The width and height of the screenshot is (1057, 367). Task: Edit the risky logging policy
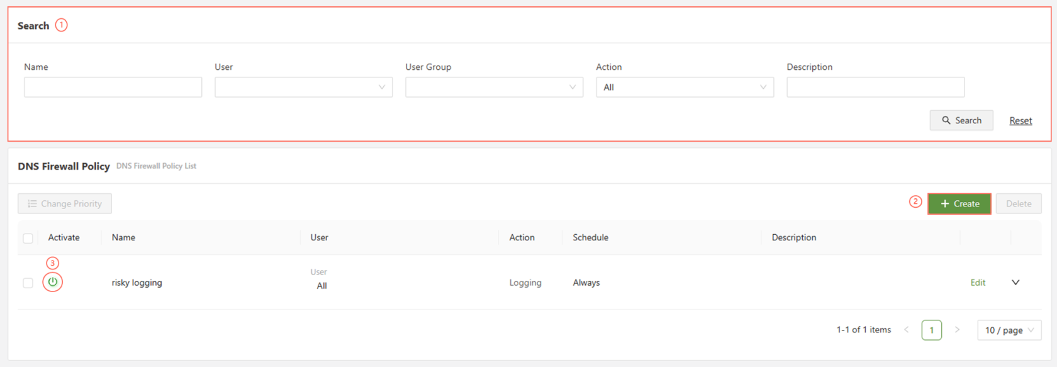[x=978, y=283]
